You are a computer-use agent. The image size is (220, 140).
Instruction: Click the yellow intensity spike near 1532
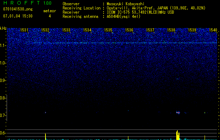[x=45, y=136]
